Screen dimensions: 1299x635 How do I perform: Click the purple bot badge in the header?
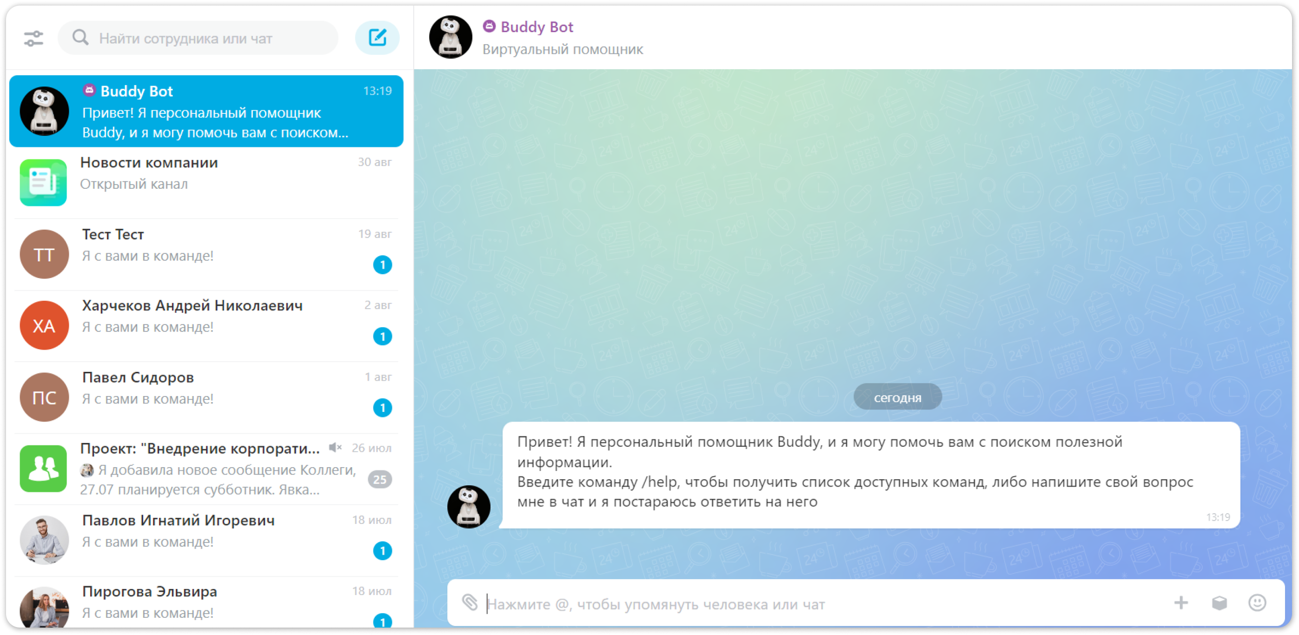click(489, 26)
